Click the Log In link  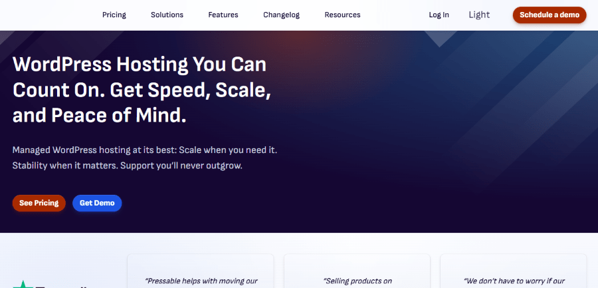tap(439, 15)
